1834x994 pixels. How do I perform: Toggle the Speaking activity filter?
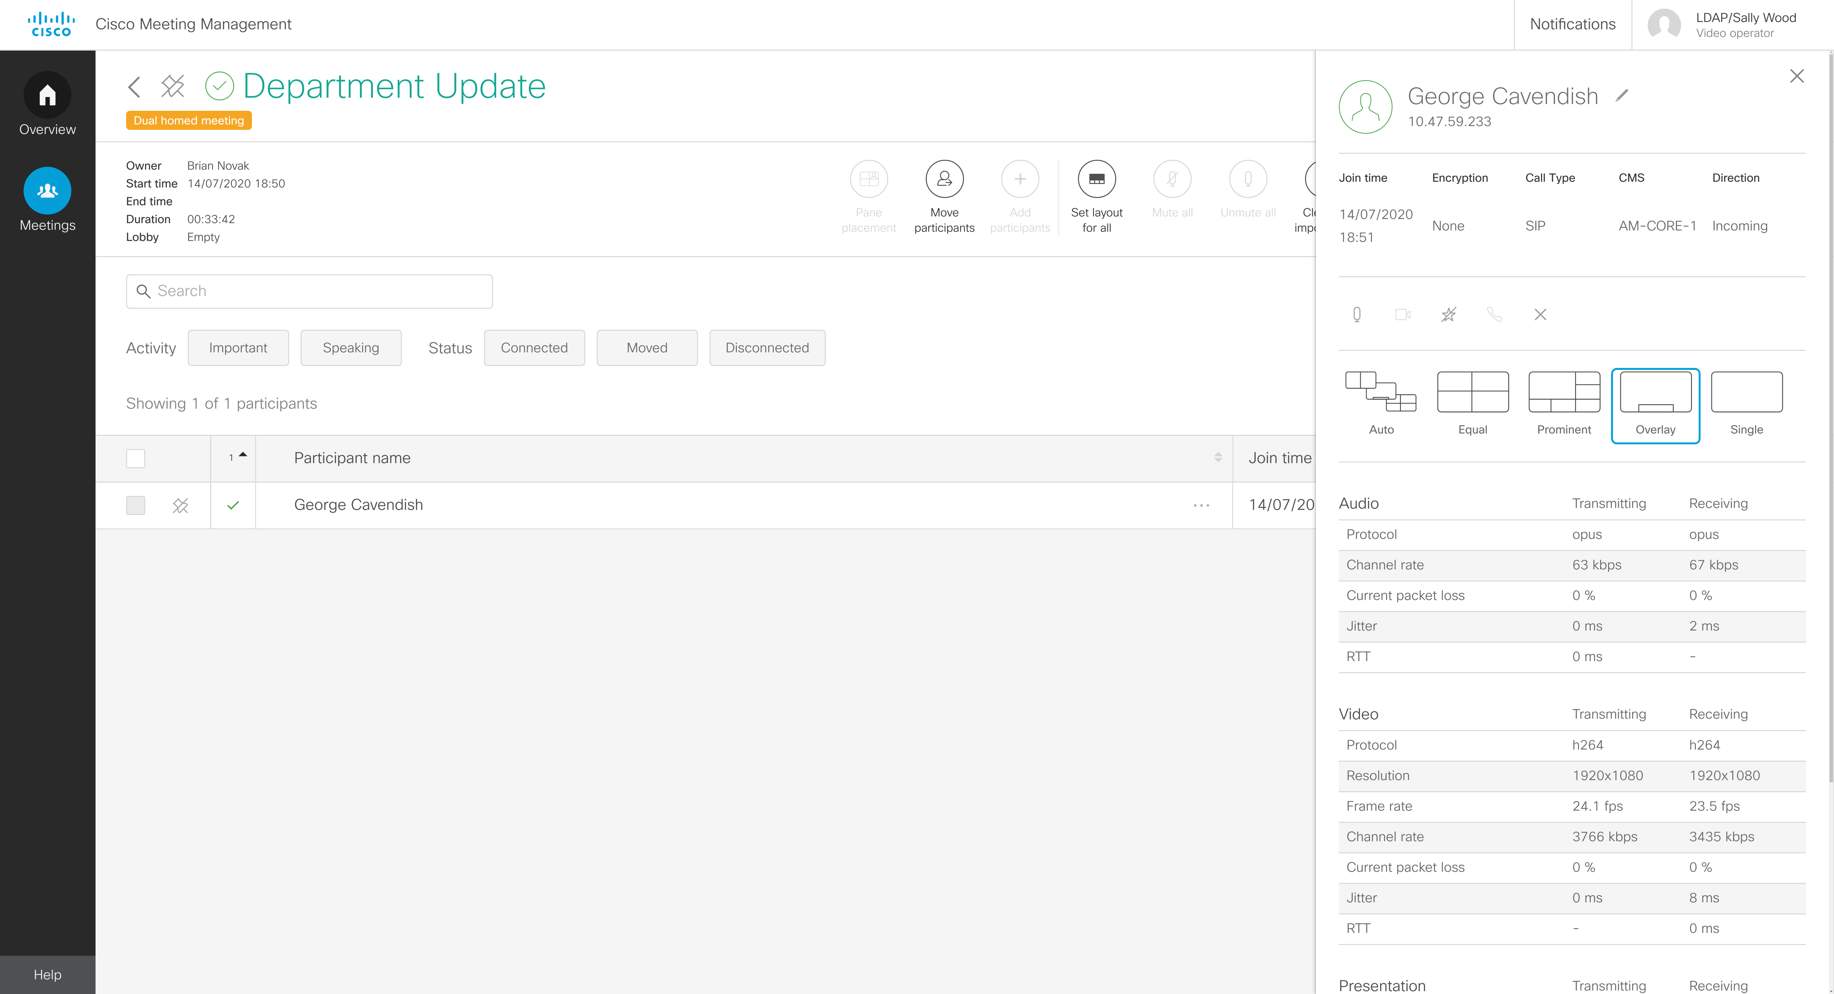pos(350,348)
